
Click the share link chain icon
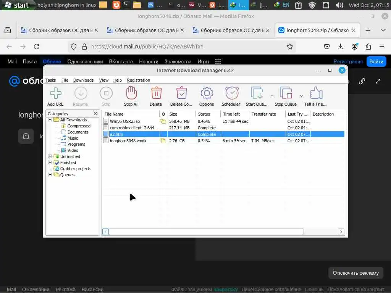tap(362, 81)
